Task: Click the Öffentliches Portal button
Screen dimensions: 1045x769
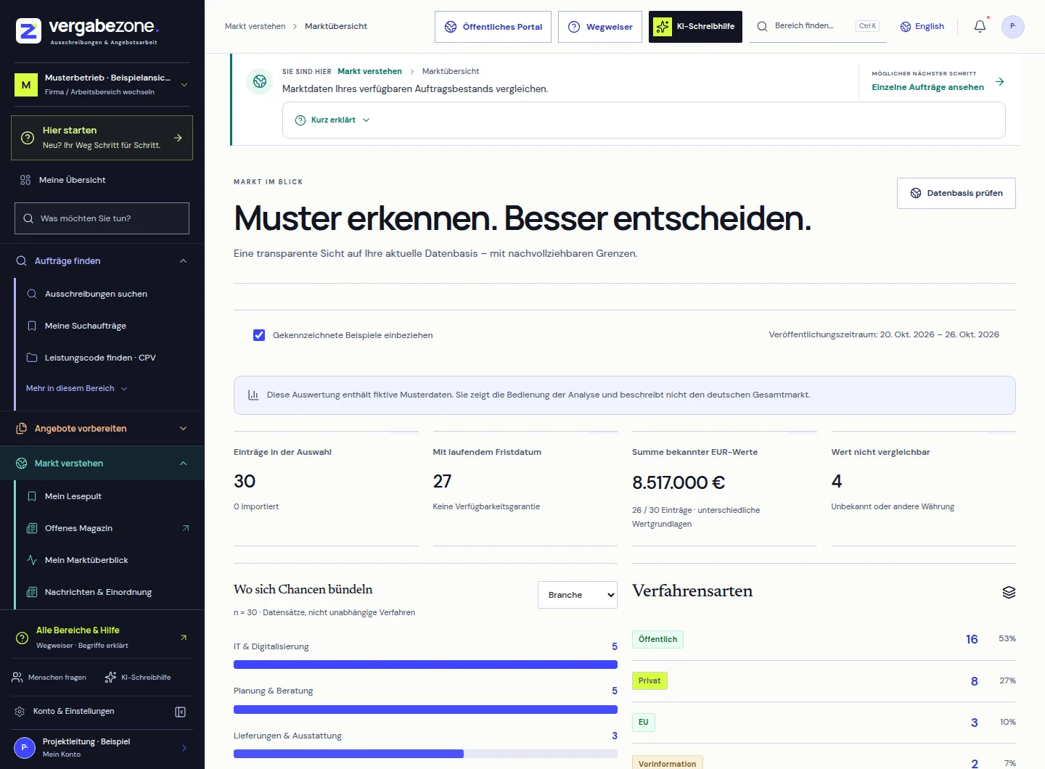Action: pyautogui.click(x=493, y=27)
